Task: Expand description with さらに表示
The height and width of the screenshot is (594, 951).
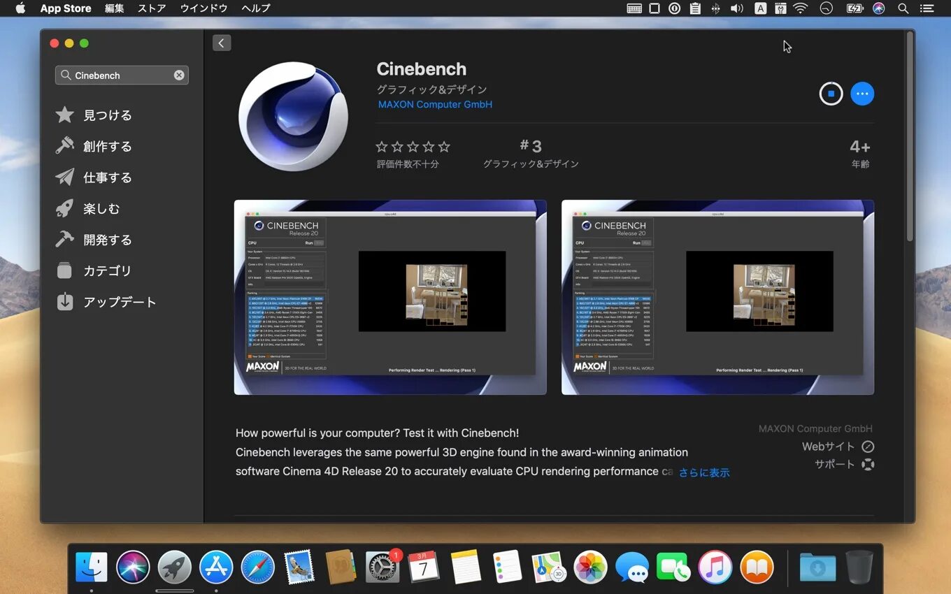Action: 704,472
